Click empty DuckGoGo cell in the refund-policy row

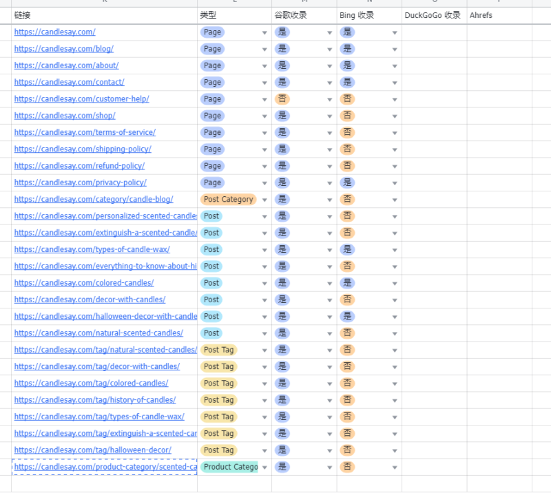tap(434, 166)
